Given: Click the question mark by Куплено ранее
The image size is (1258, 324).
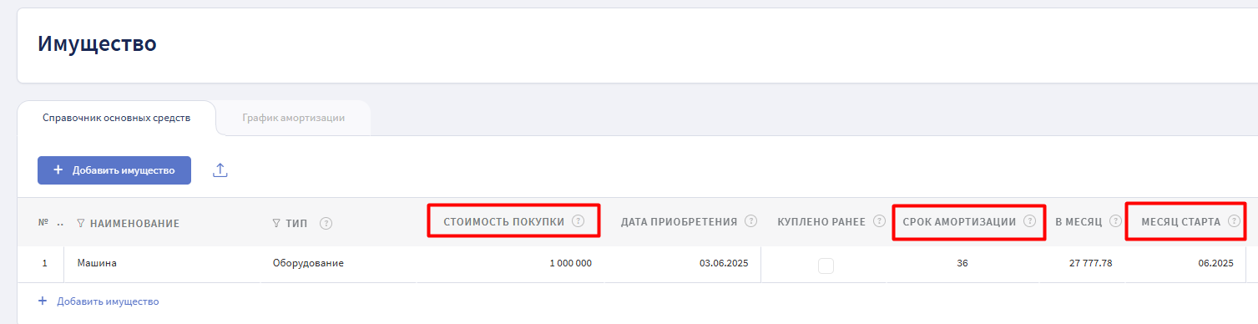Looking at the screenshot, I should tap(879, 221).
